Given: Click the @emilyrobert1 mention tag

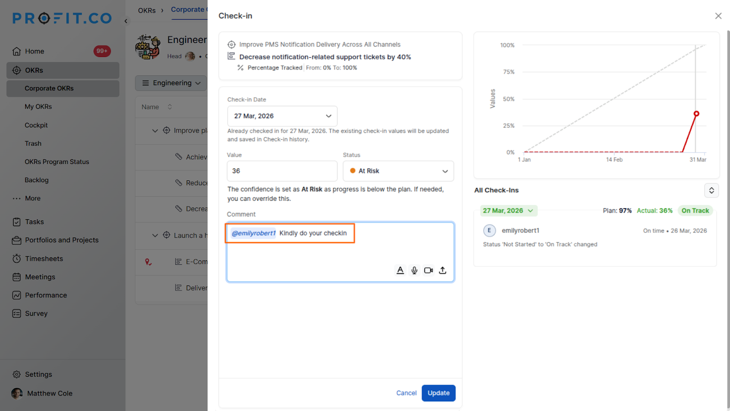Looking at the screenshot, I should coord(254,233).
